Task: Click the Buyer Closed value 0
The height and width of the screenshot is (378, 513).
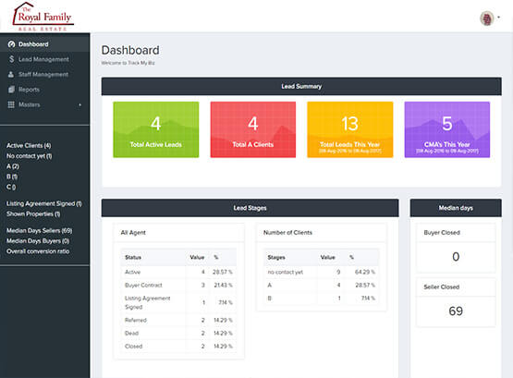Action: [x=456, y=257]
